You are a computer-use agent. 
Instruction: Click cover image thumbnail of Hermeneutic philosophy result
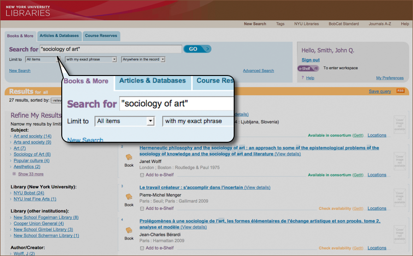[x=400, y=161]
